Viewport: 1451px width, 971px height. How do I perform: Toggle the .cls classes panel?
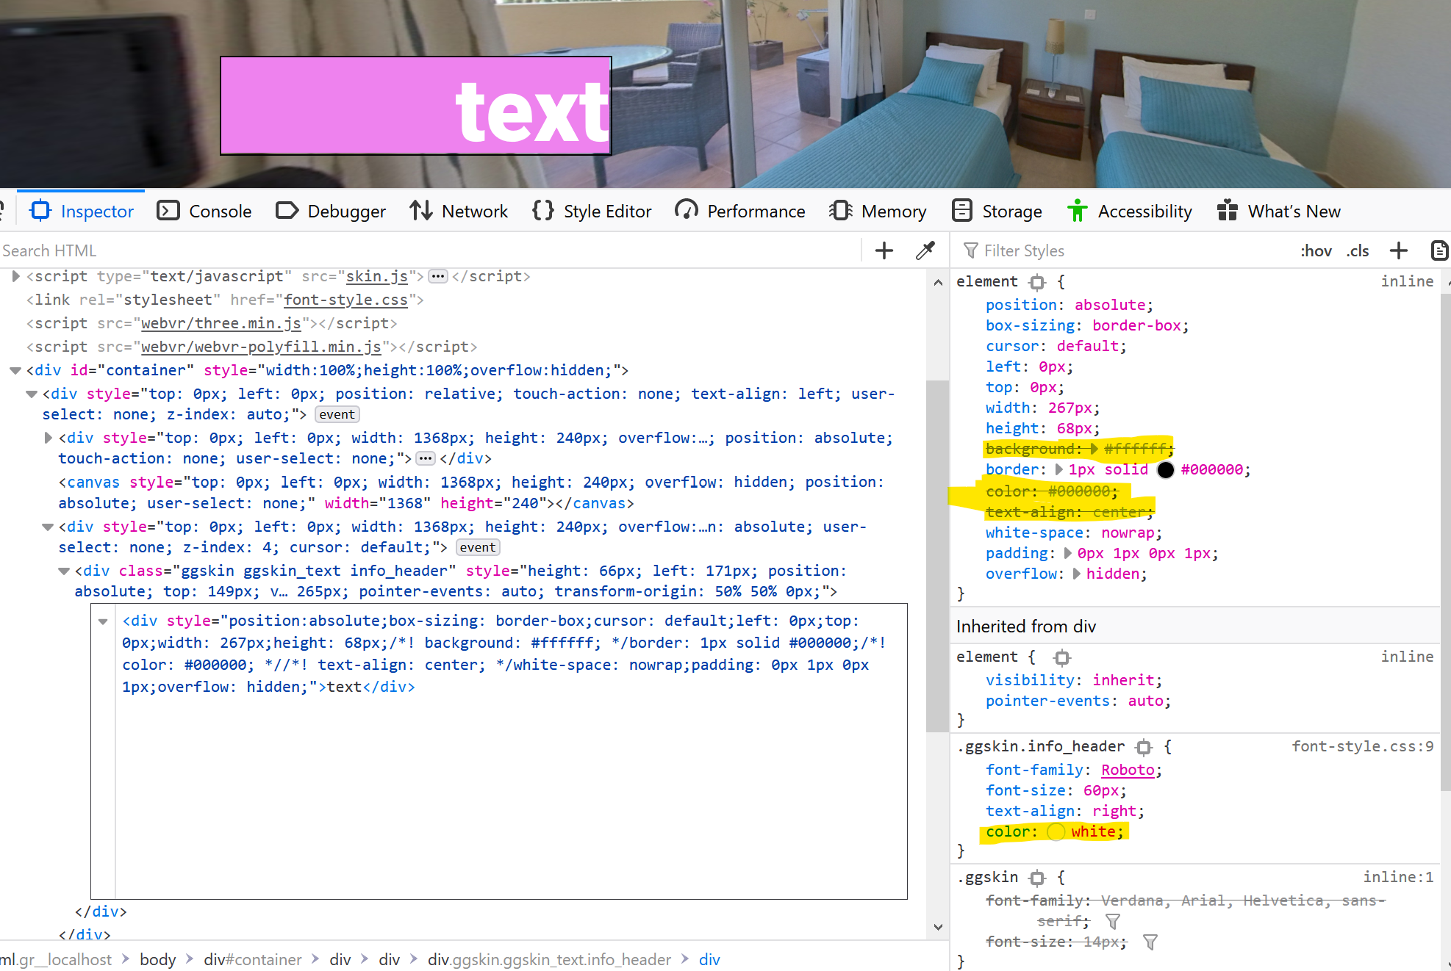pyautogui.click(x=1358, y=250)
